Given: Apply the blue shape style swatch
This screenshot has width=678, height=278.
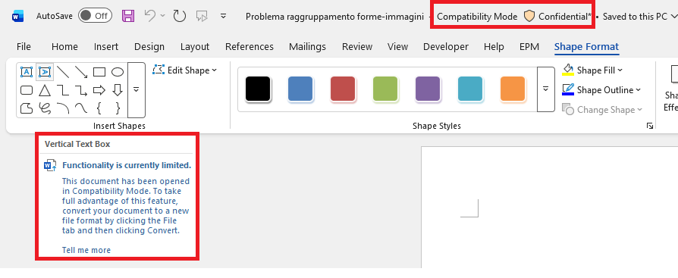Looking at the screenshot, I should pyautogui.click(x=300, y=89).
